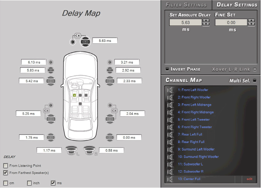The image size is (262, 188).
Task: Select channel 12: Subwoofer R
Action: pos(191,171)
